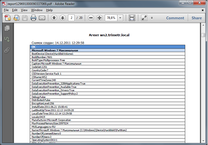Click the fit width scrolling mode icon
The width and height of the screenshot is (208, 145).
132,18
